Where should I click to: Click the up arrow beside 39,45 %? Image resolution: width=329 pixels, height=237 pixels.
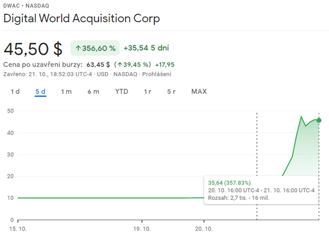click(120, 65)
